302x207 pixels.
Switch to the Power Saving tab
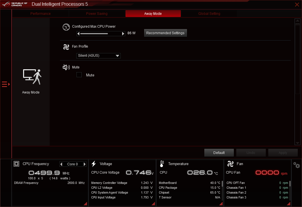pyautogui.click(x=97, y=14)
